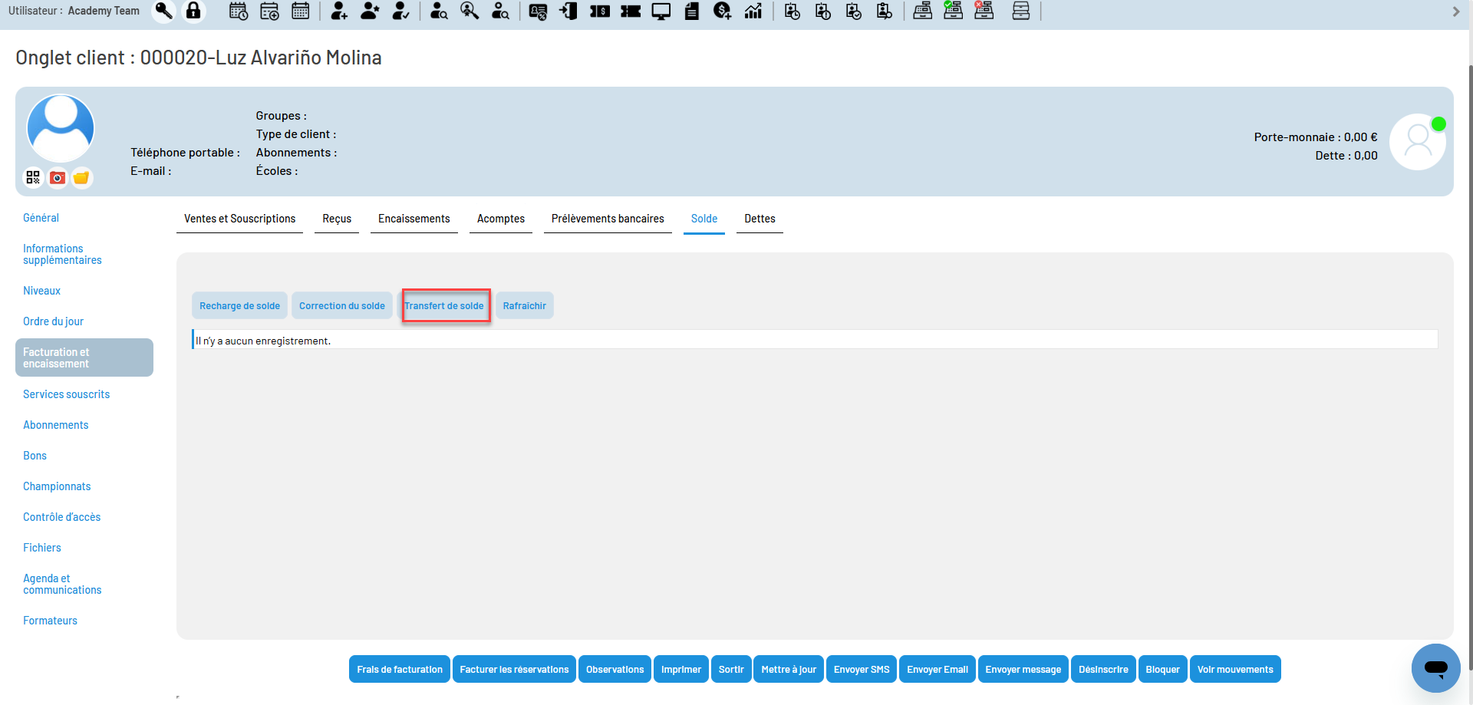Select the Solde tab
The width and height of the screenshot is (1473, 705).
coord(704,219)
